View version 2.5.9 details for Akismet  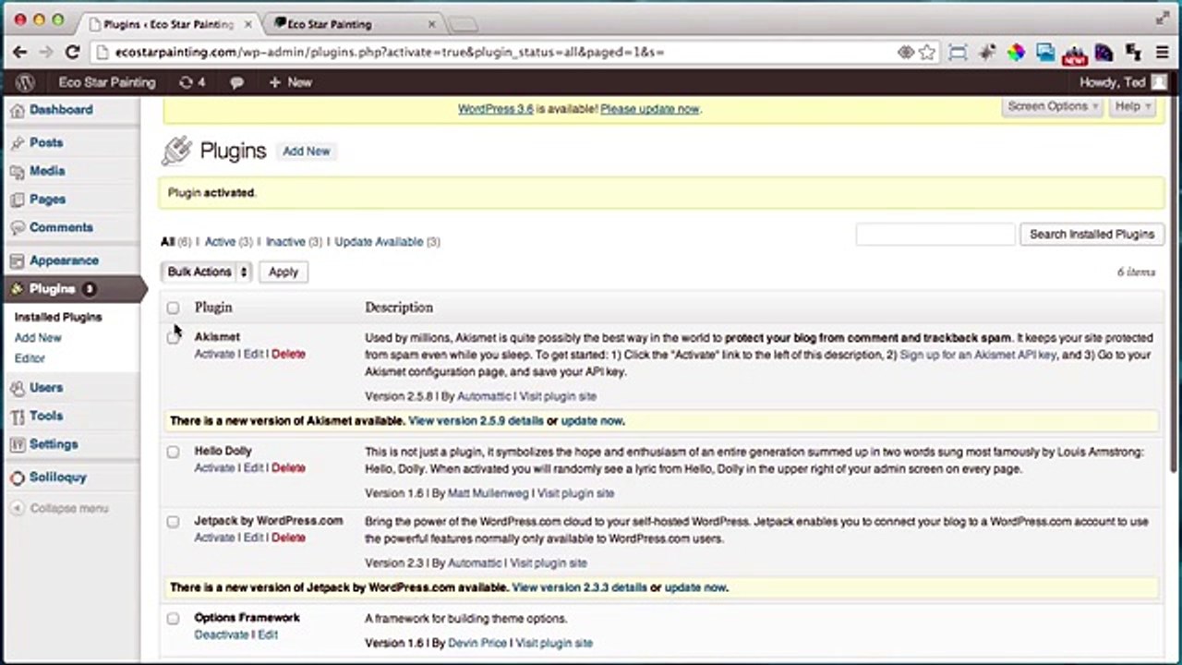pos(476,421)
